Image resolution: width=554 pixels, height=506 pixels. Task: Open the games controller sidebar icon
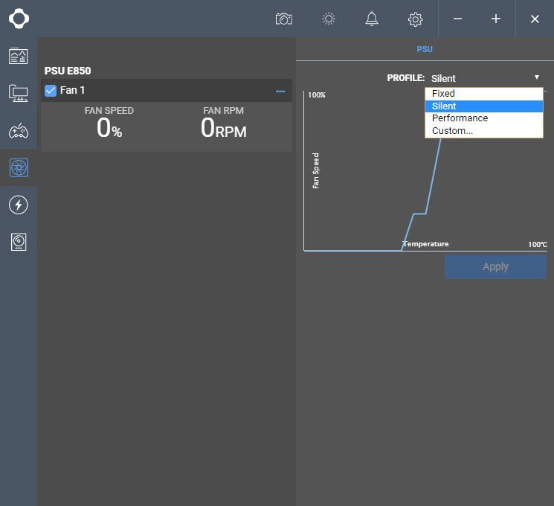[19, 130]
